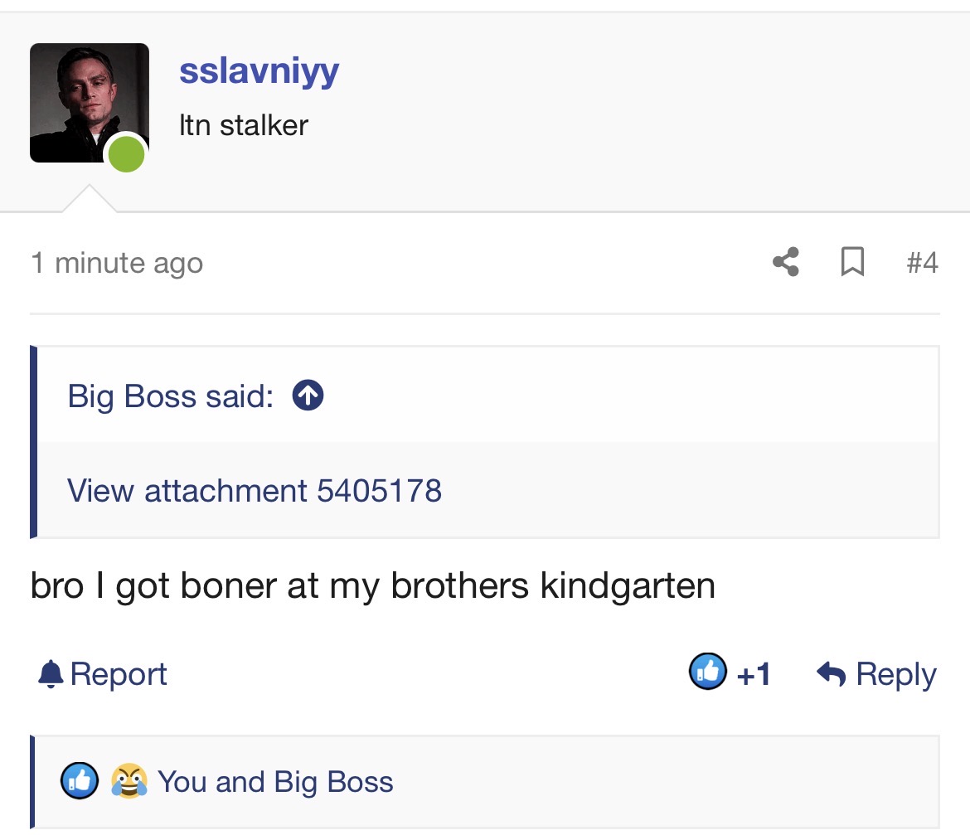The image size is (970, 835).
Task: Click the '+1' reaction count
Action: pos(754,674)
